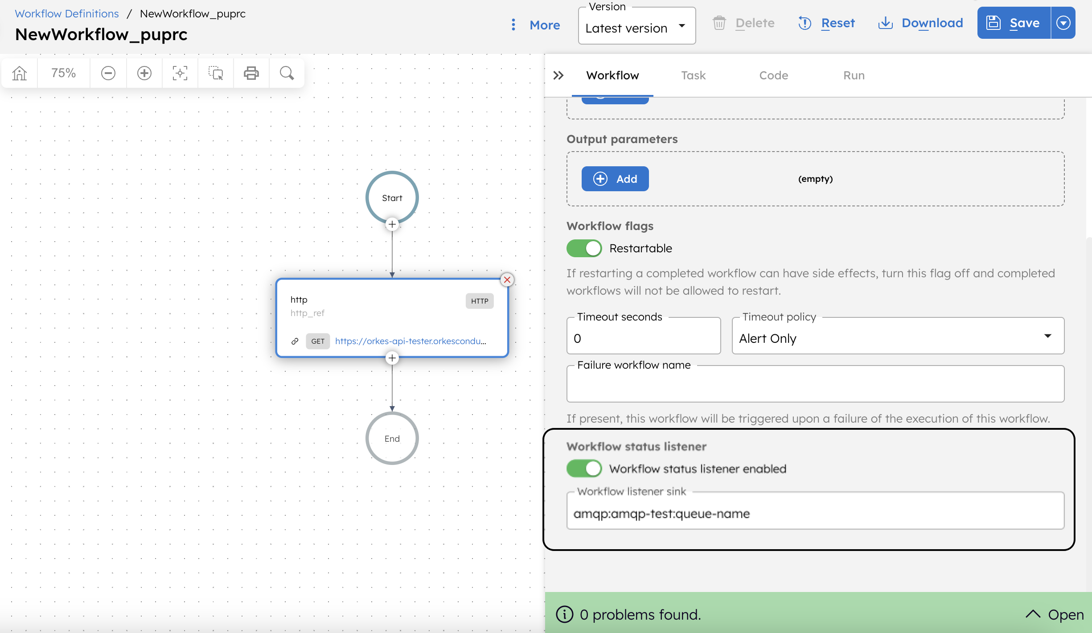
Task: Click the info icon in problems bar
Action: click(x=565, y=614)
